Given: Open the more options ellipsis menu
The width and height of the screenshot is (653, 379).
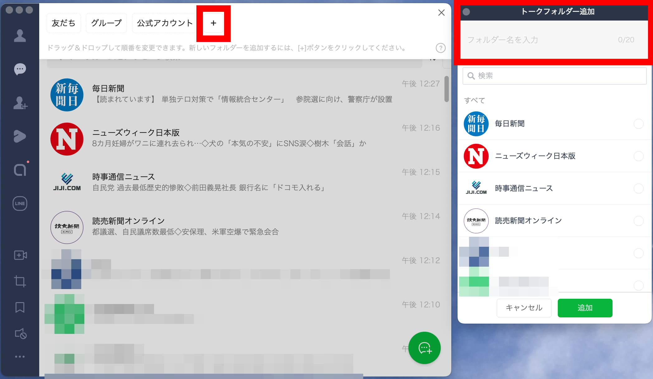Looking at the screenshot, I should tap(20, 357).
